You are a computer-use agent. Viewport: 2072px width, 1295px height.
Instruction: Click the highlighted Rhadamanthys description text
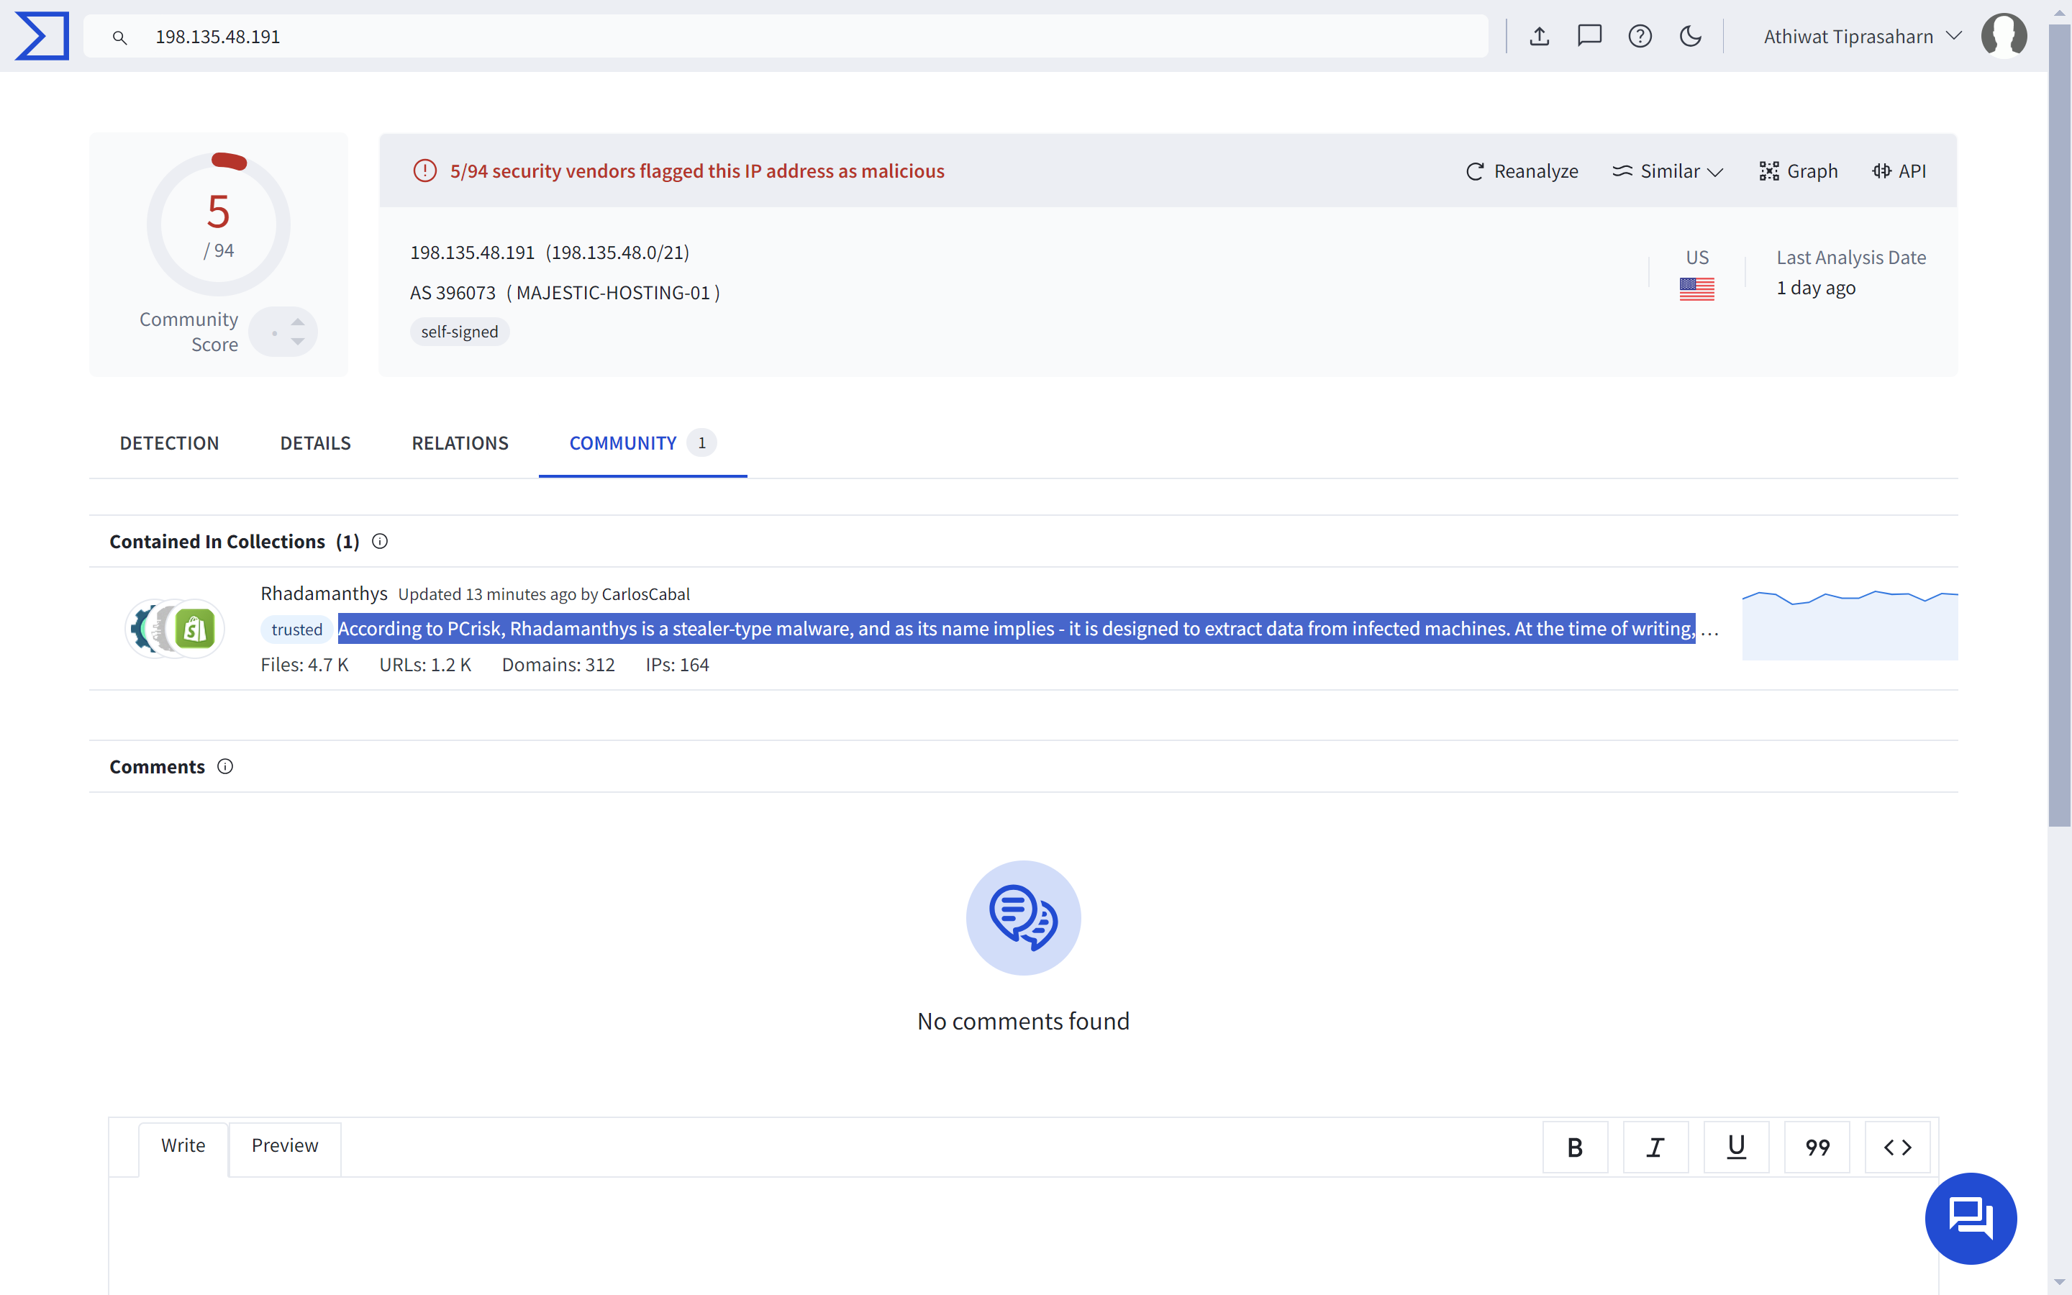[1017, 629]
